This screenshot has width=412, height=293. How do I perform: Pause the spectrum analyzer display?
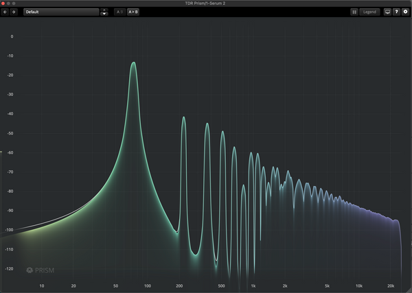point(354,12)
